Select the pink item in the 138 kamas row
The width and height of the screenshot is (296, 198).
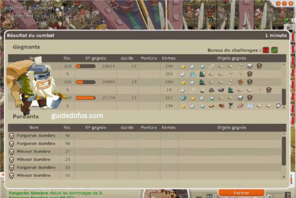click(x=240, y=106)
